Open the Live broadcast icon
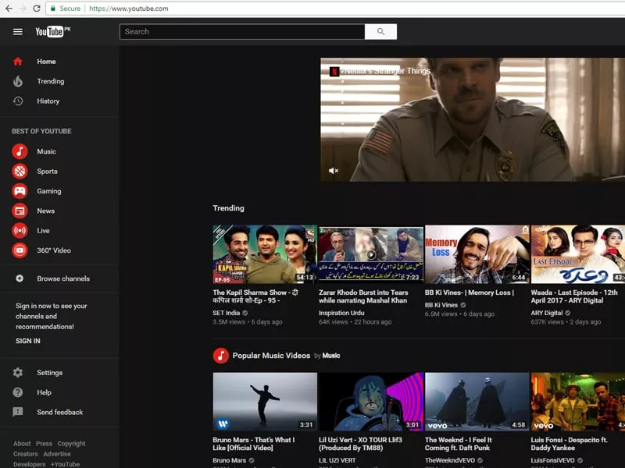Viewport: 625px width, 468px height. (x=20, y=230)
